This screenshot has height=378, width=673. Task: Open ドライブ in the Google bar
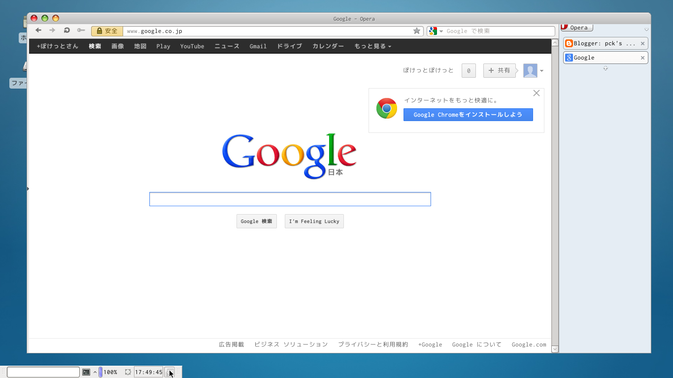click(289, 46)
